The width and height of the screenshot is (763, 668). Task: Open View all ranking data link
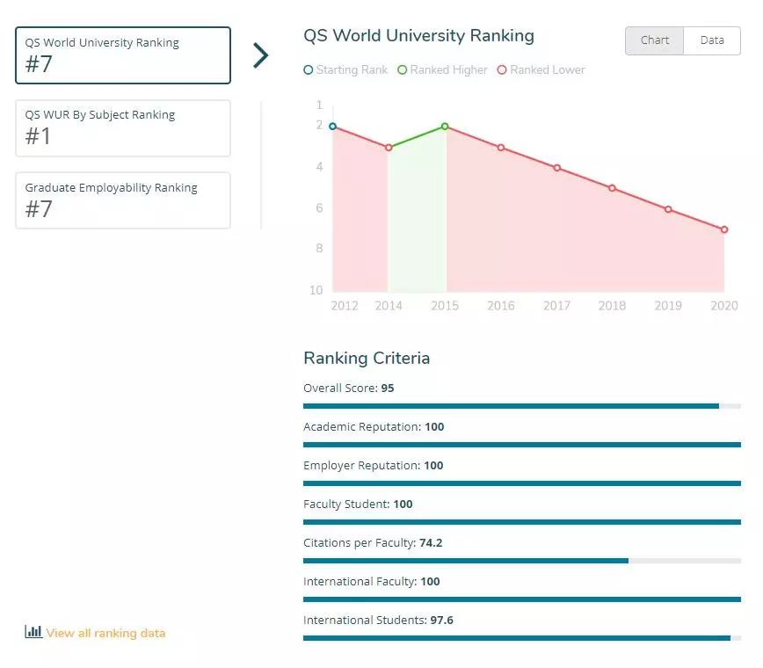105,633
